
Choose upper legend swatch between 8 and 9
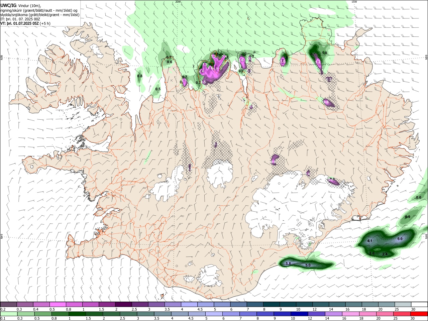[271, 304]
